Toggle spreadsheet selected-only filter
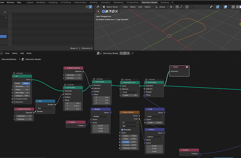The width and height of the screenshot is (241, 158). click(87, 7)
